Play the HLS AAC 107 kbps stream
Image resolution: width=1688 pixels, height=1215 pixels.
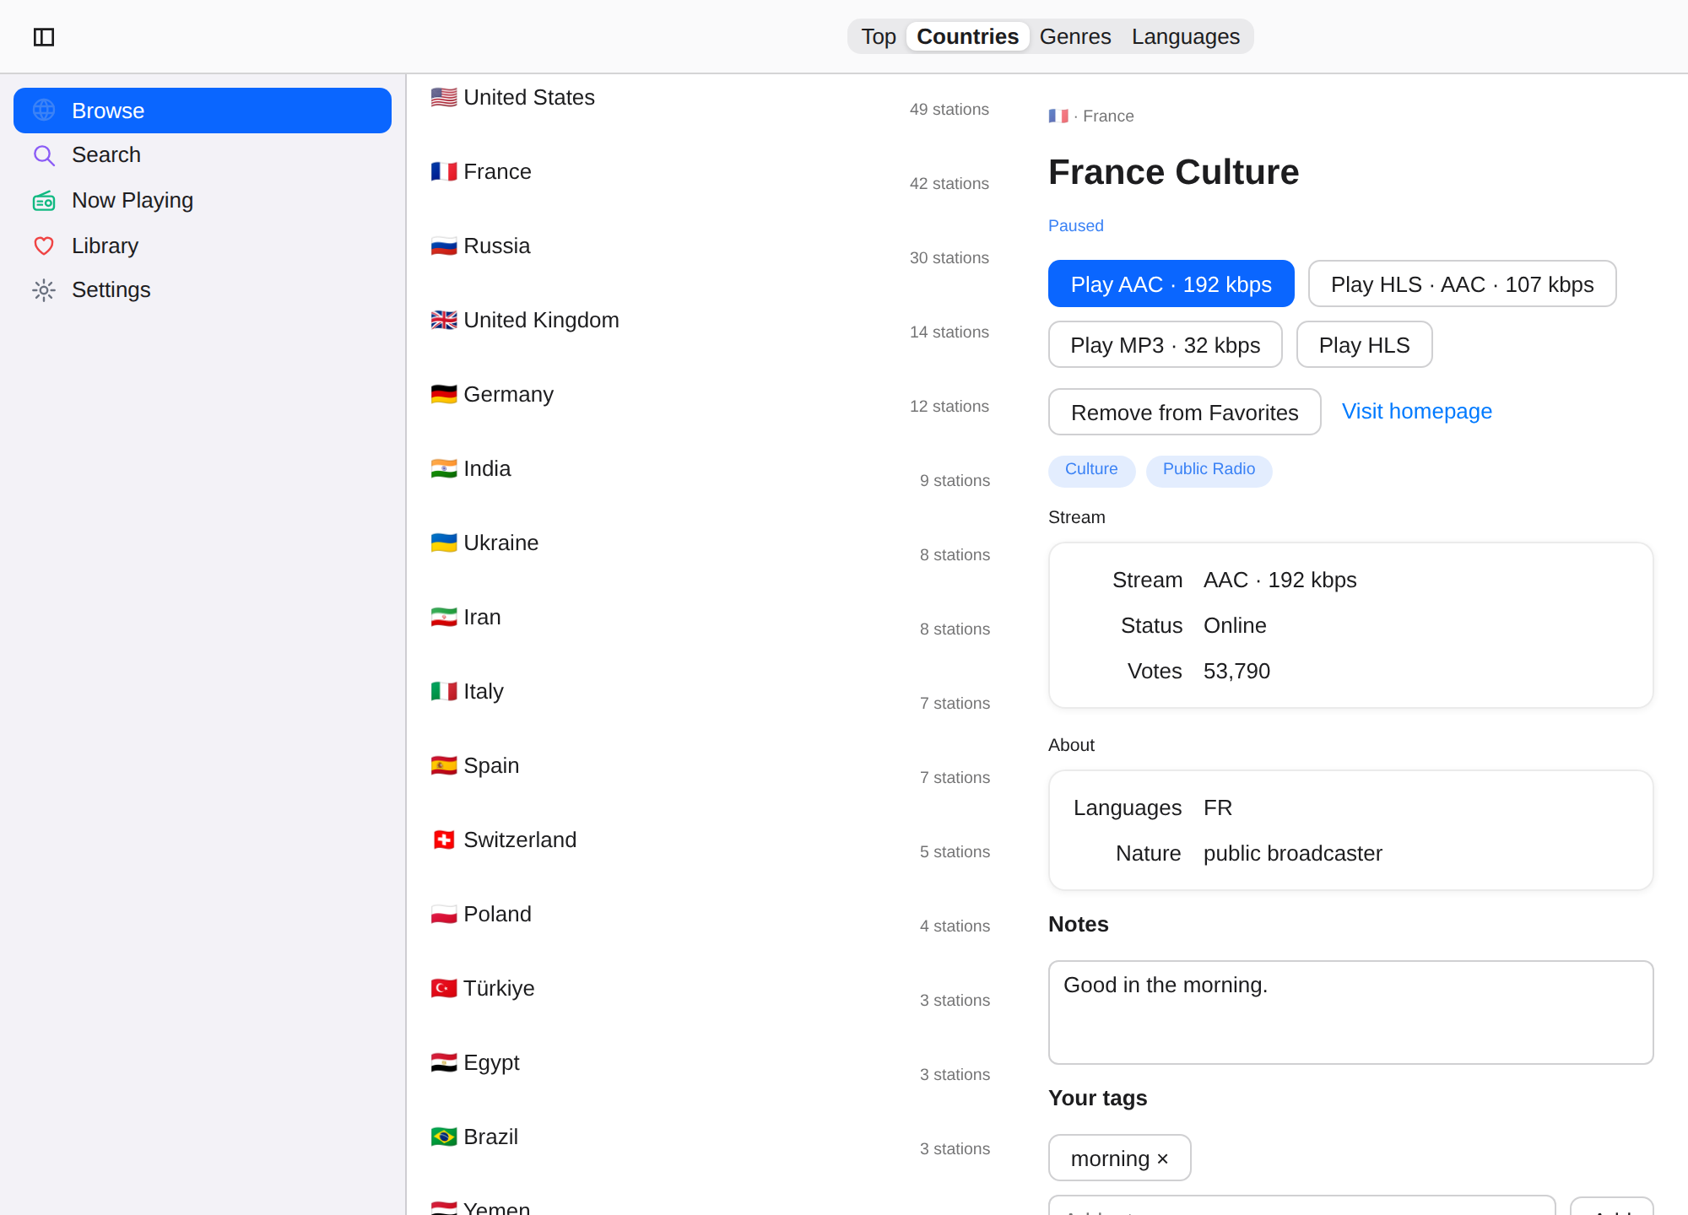[x=1462, y=283]
